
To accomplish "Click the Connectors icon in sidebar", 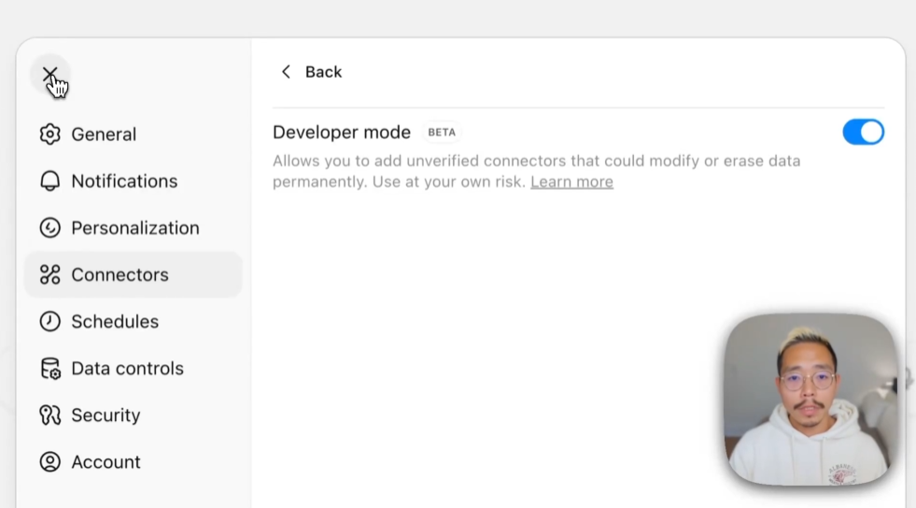I will [x=49, y=275].
